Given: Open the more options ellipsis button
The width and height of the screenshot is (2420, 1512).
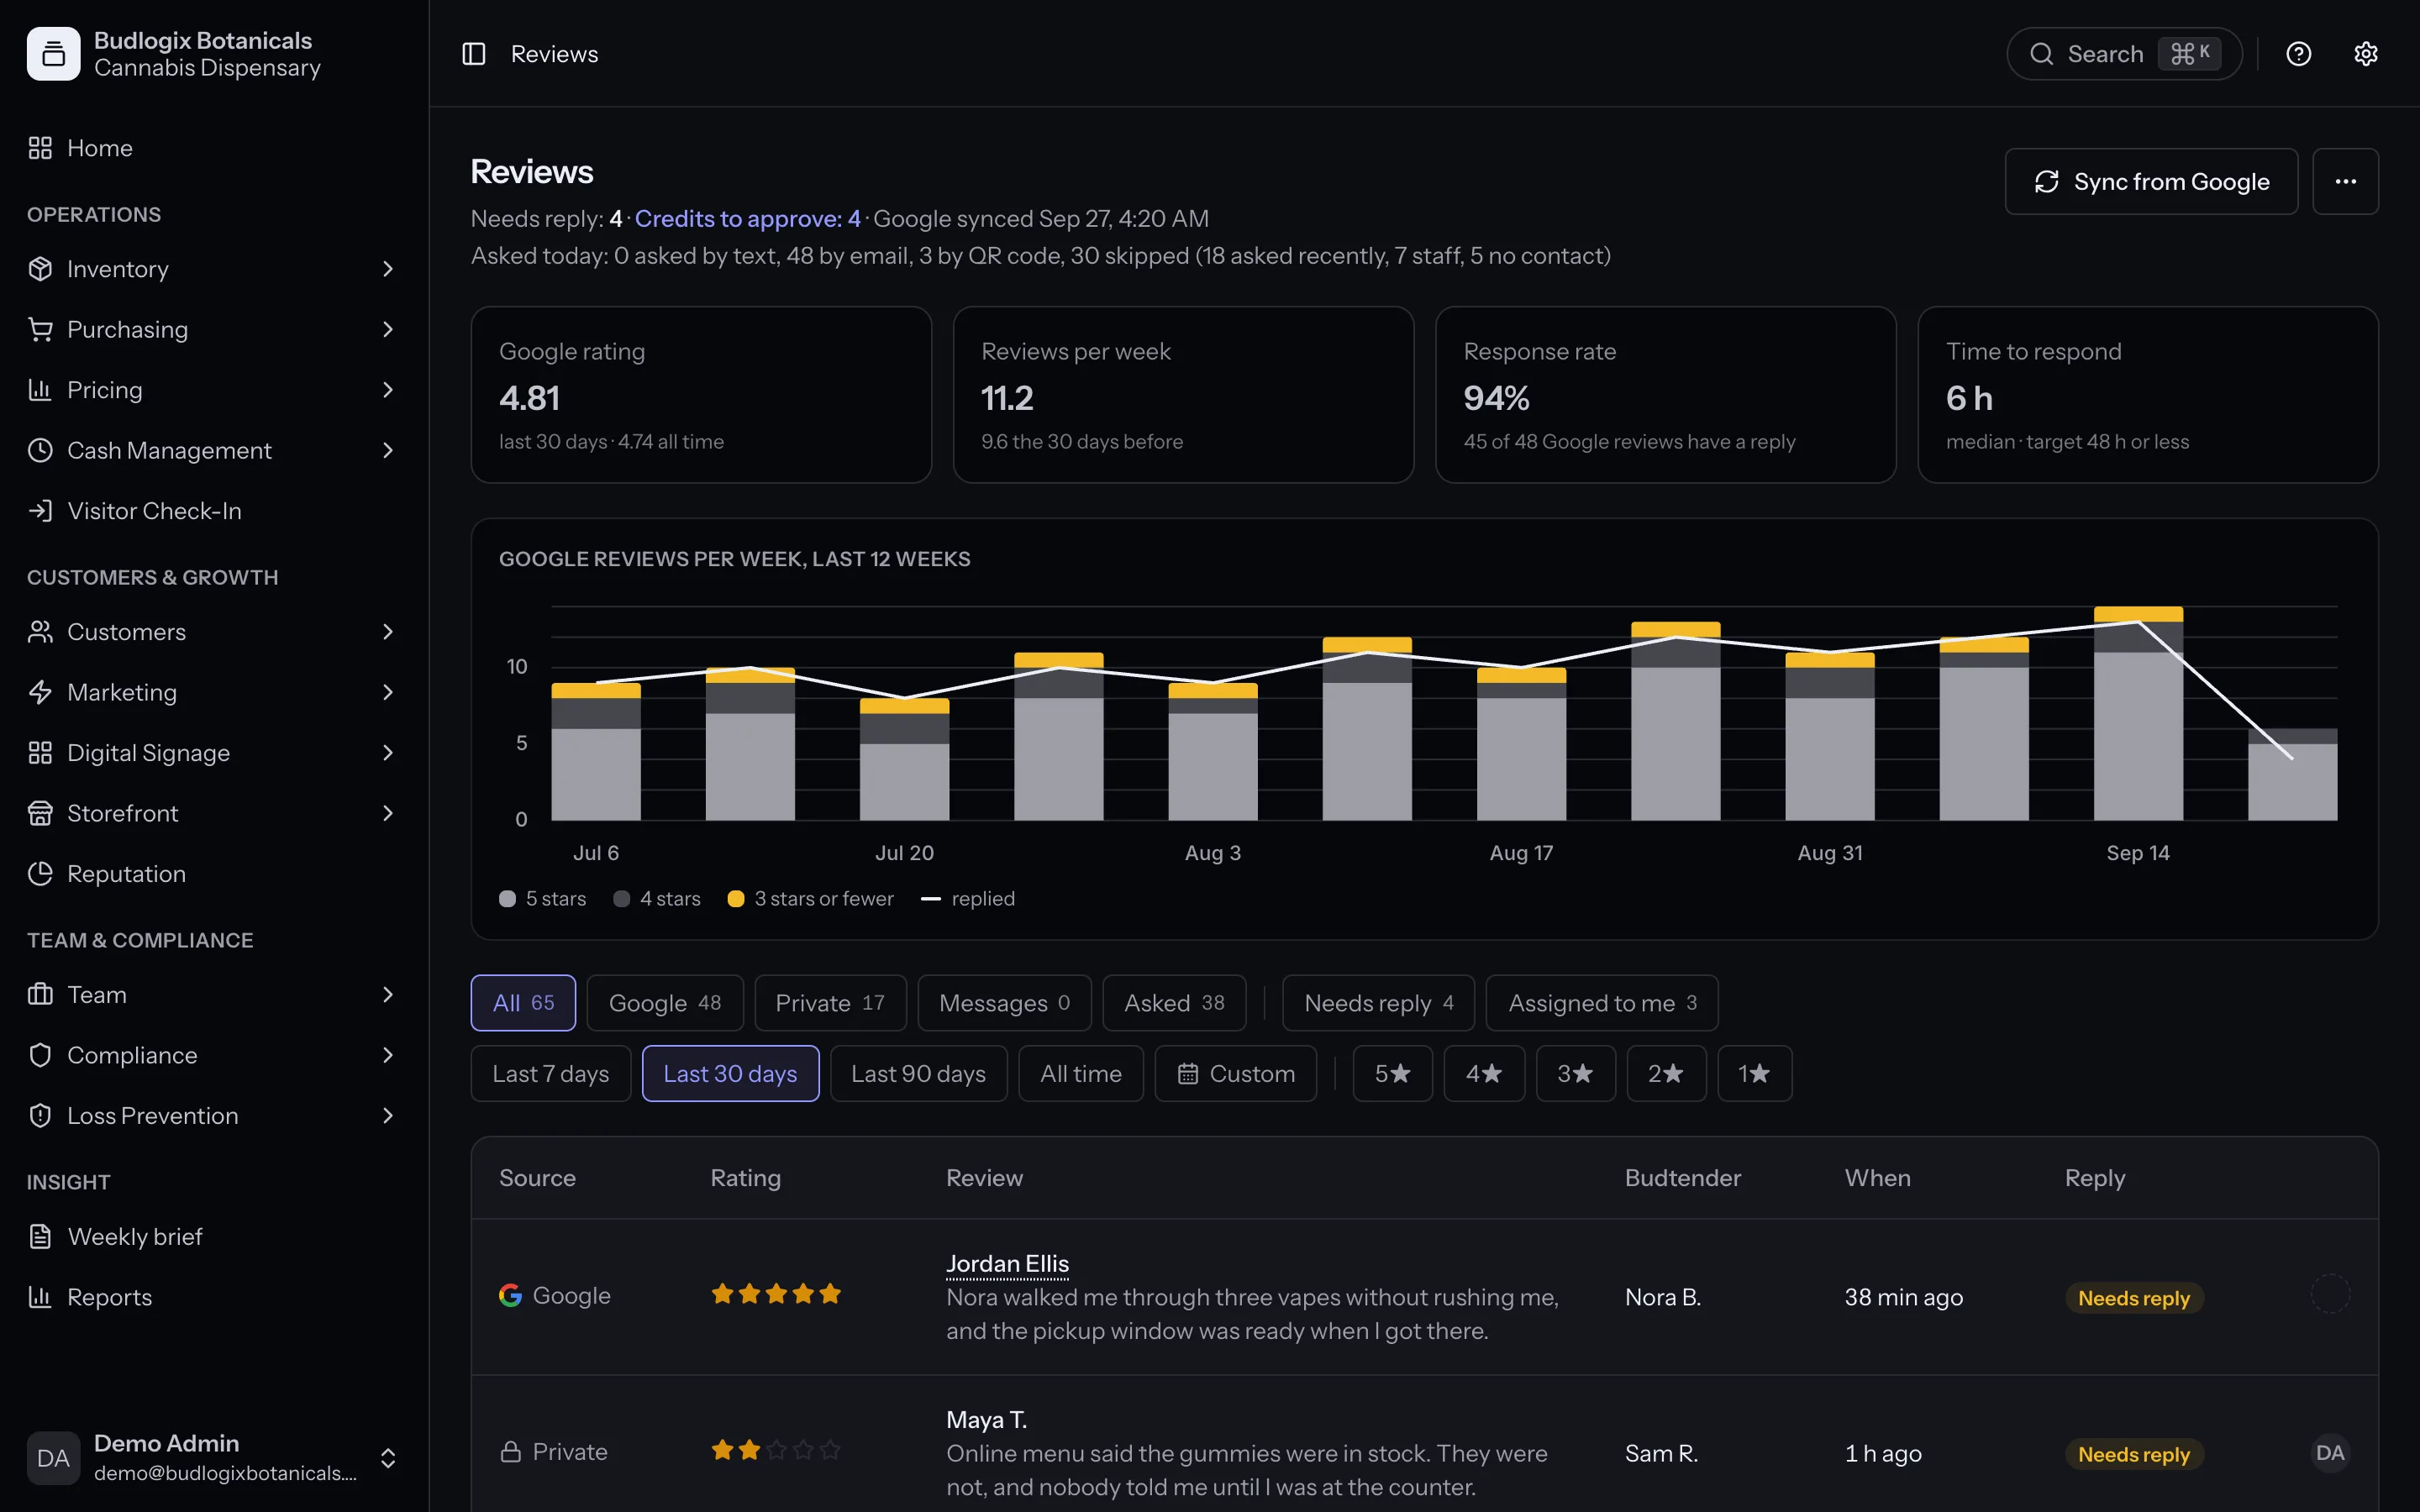Looking at the screenshot, I should (x=2345, y=181).
